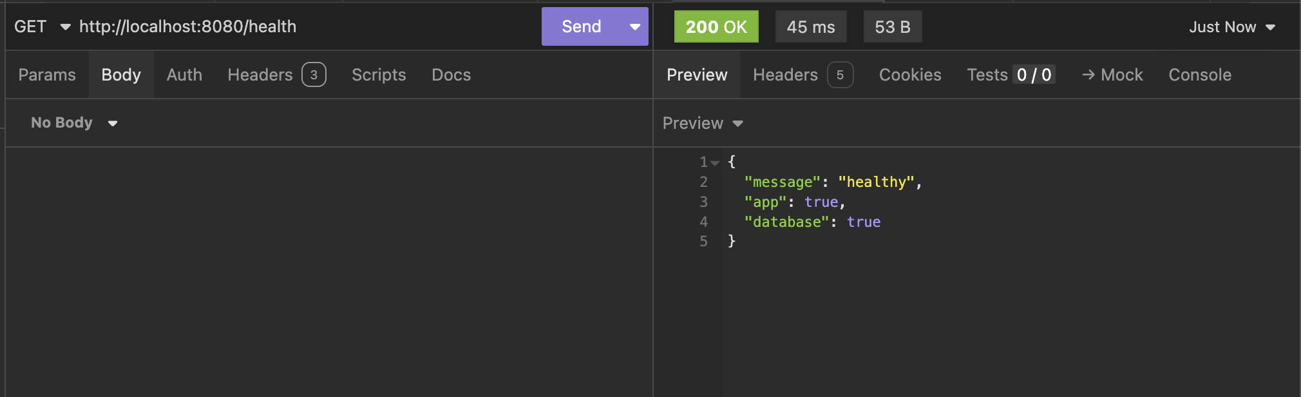Open the Docs tab
Viewport: 1301px width, 397px height.
click(x=451, y=75)
